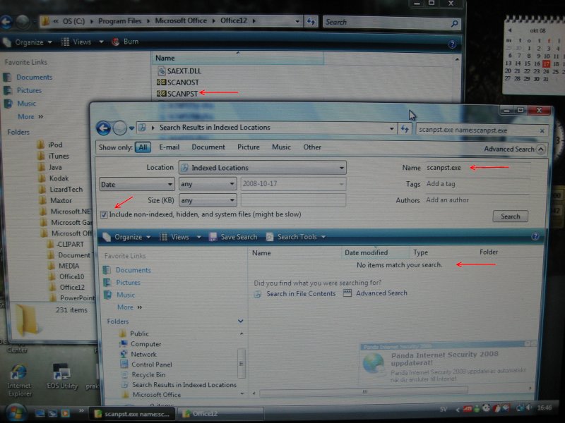This screenshot has width=565, height=423.
Task: Click the Forward arrow in the search window
Action: pyautogui.click(x=119, y=128)
